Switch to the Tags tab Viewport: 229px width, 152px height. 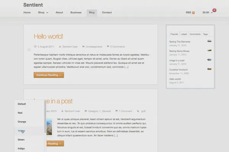(x=205, y=34)
